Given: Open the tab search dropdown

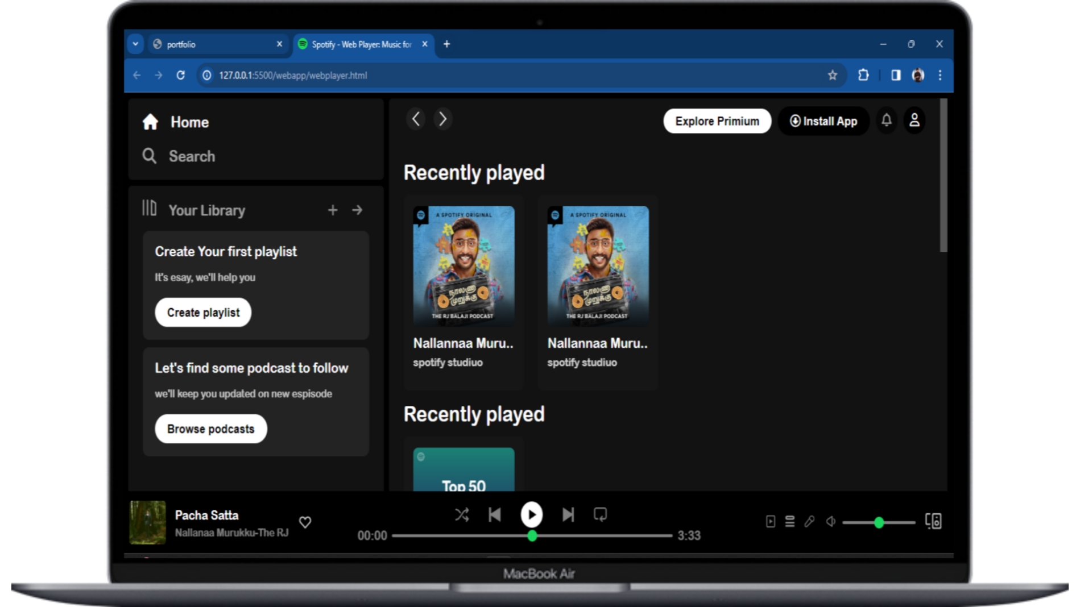Looking at the screenshot, I should 135,44.
